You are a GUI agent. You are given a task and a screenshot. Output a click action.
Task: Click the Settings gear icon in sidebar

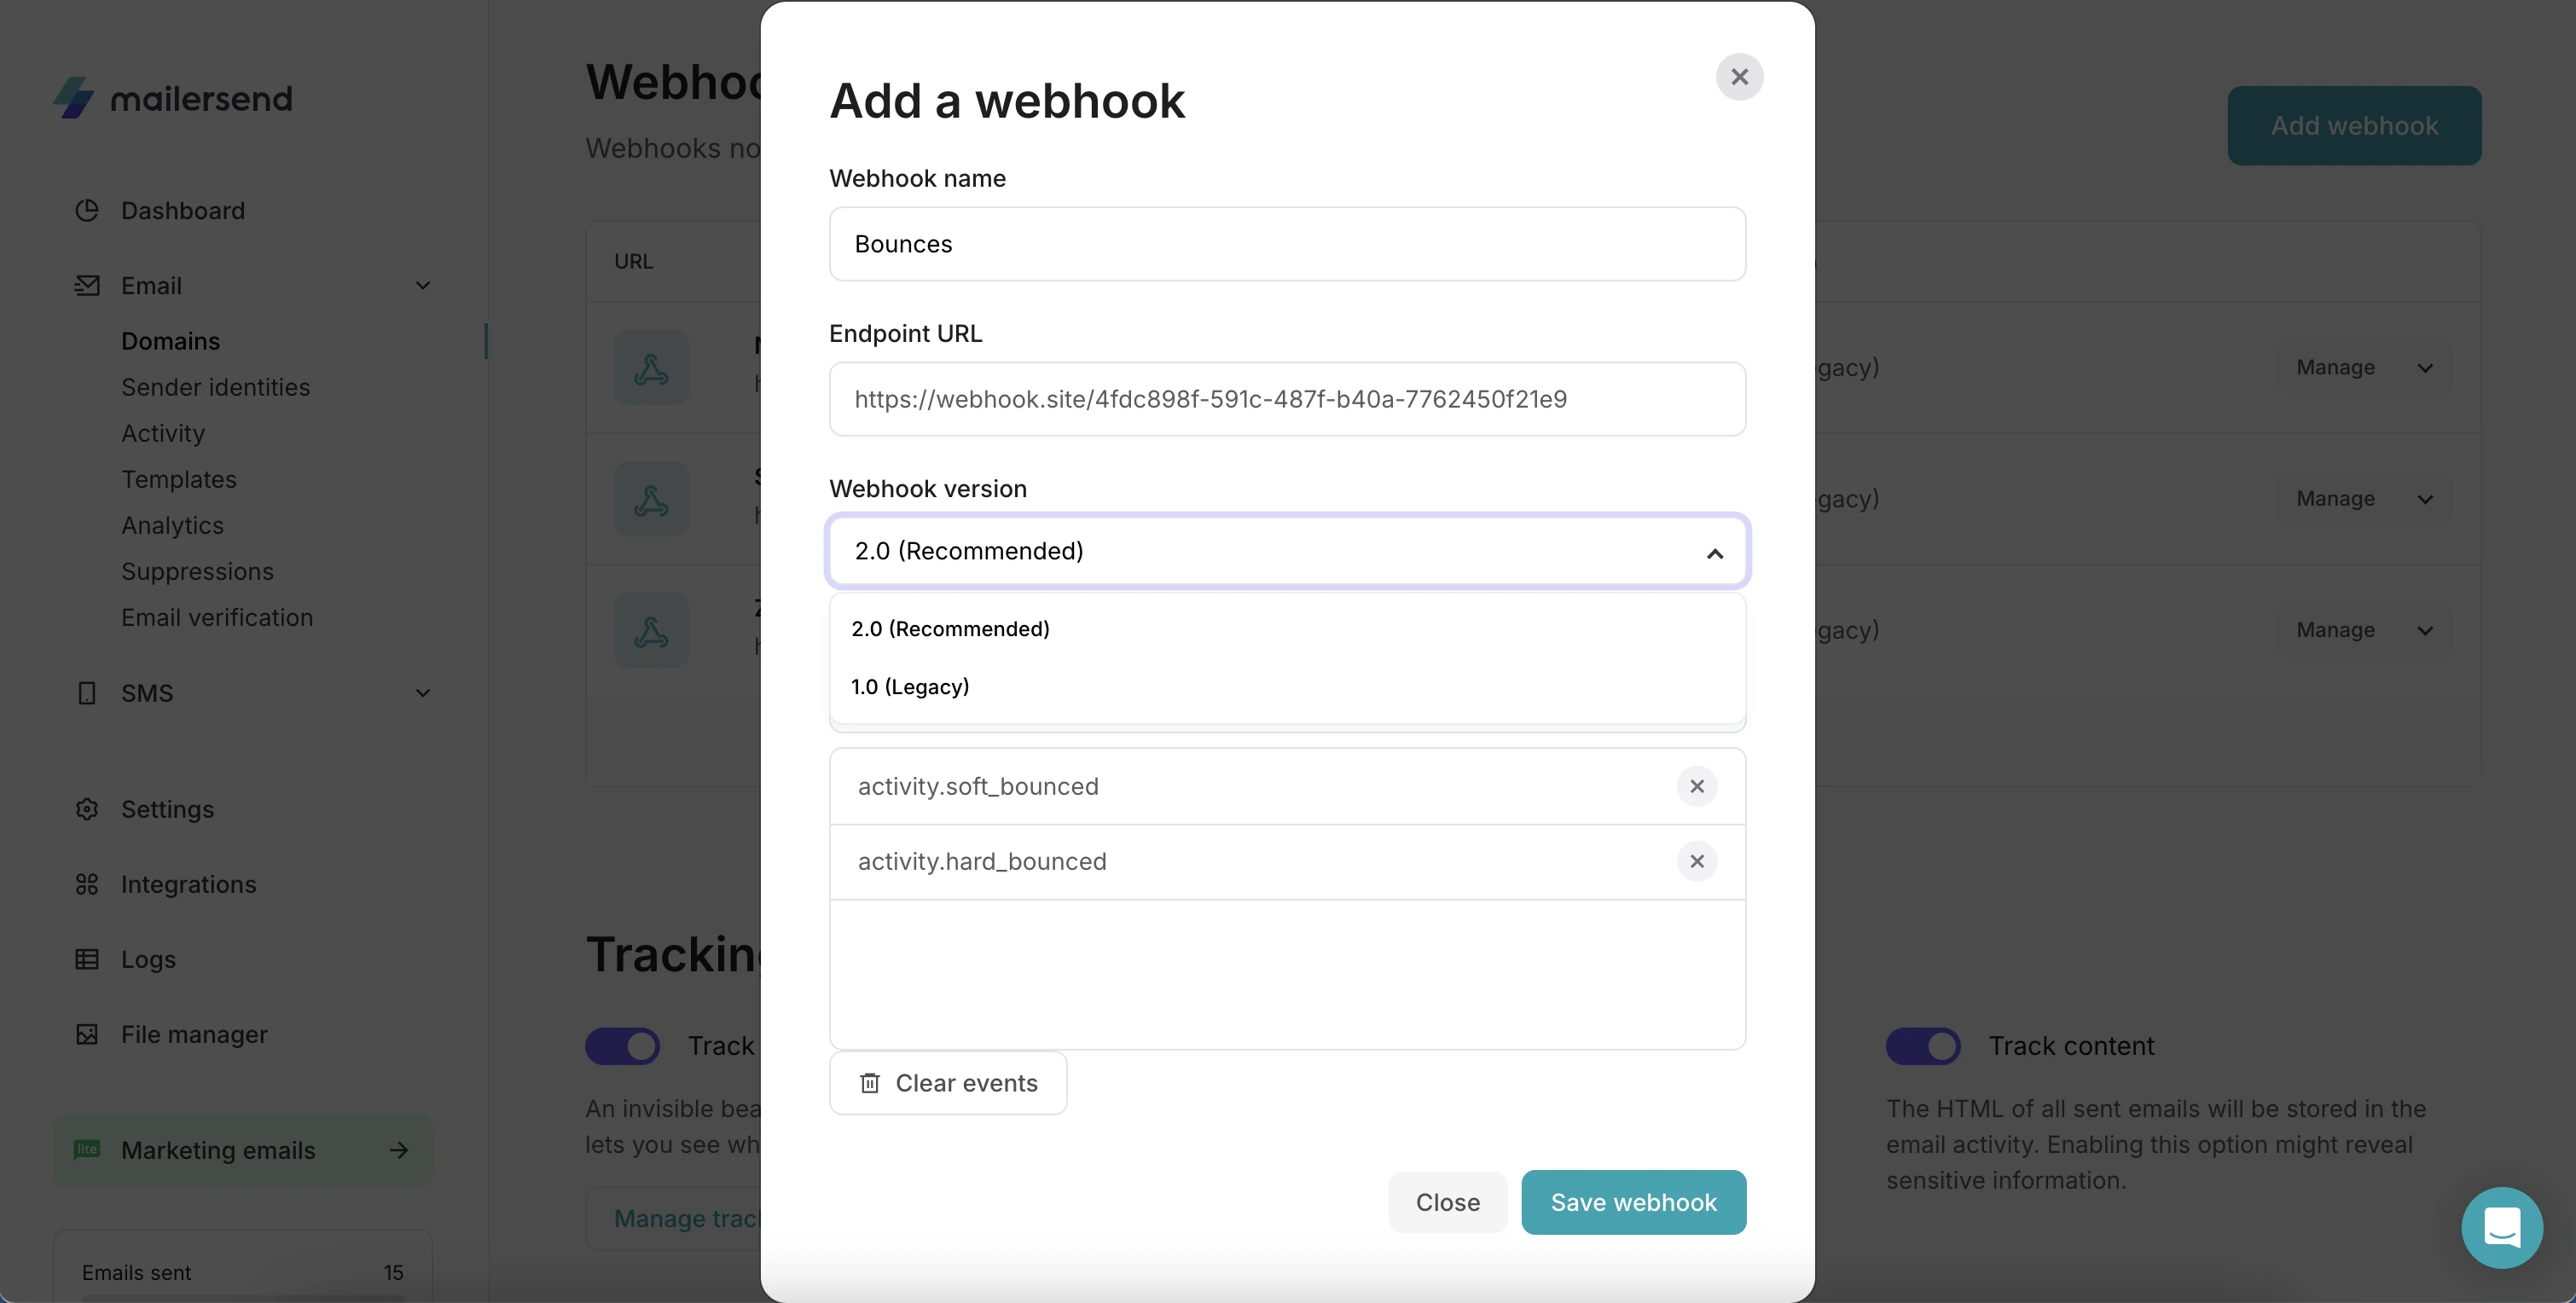tap(87, 809)
